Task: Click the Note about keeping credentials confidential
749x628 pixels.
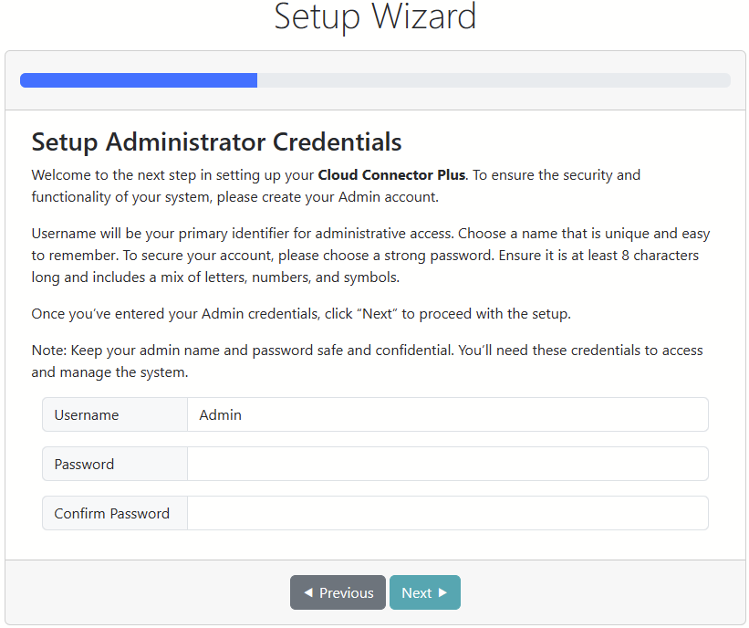Action: [x=367, y=361]
